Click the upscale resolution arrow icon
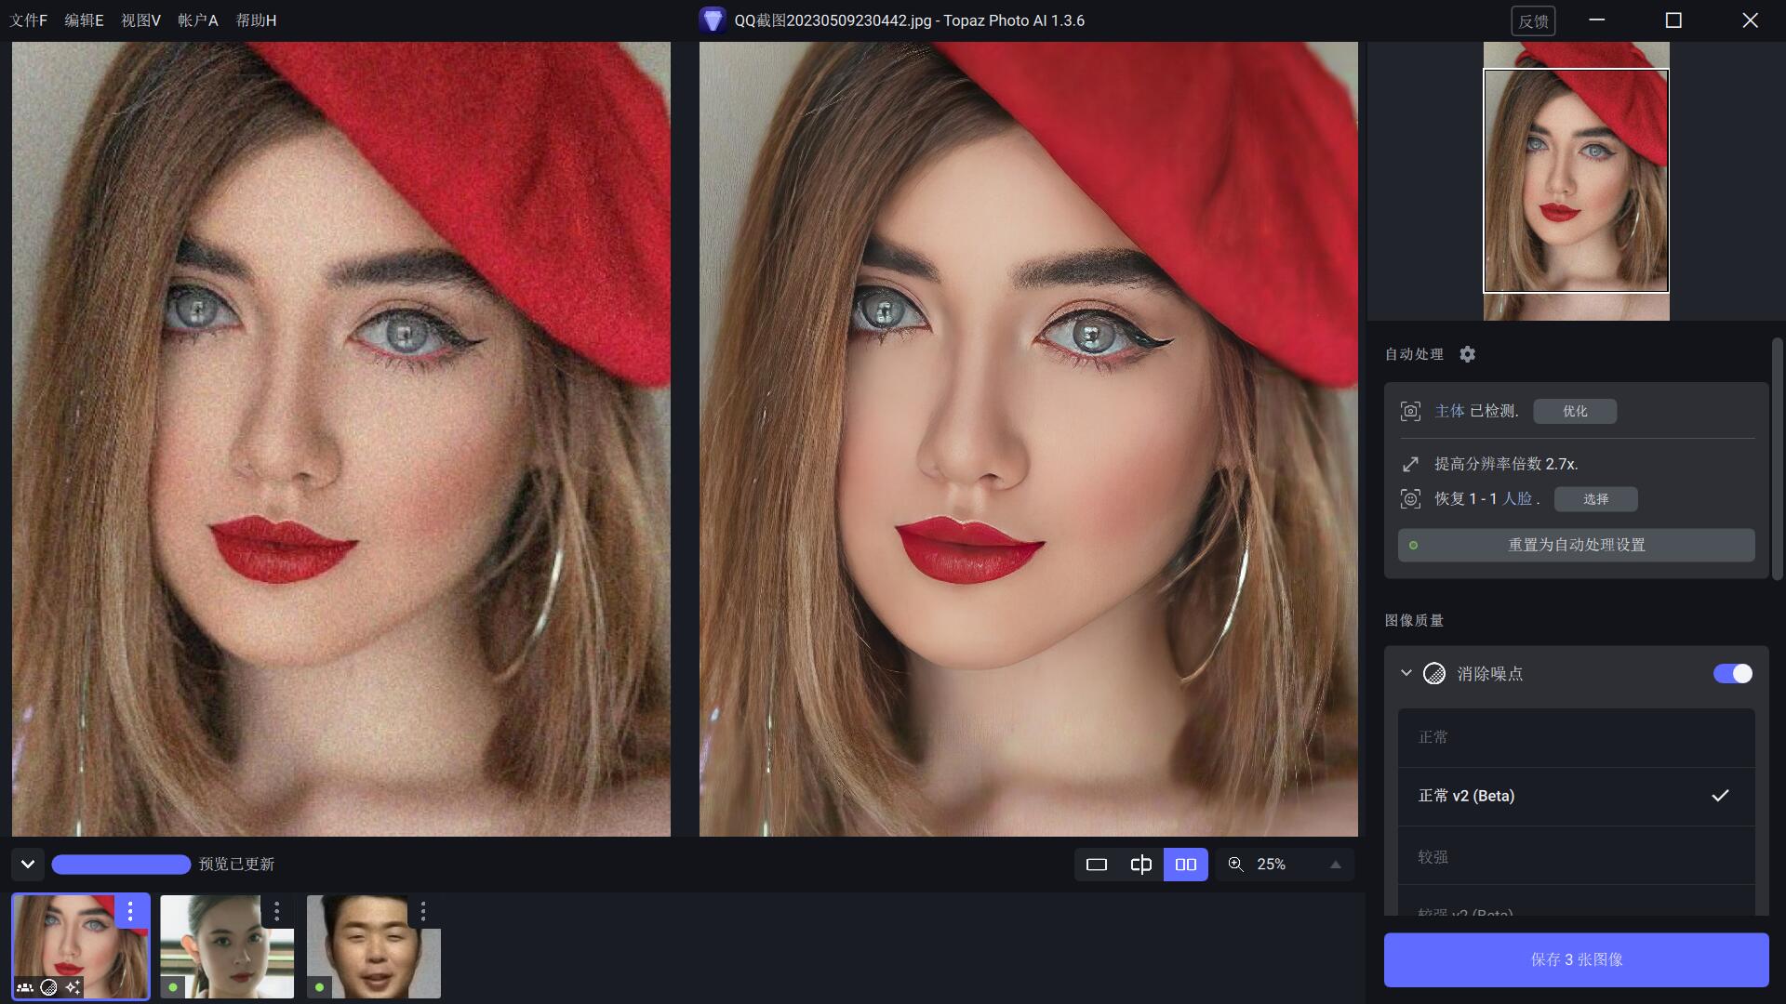Screen dimensions: 1786x1004 1410,464
